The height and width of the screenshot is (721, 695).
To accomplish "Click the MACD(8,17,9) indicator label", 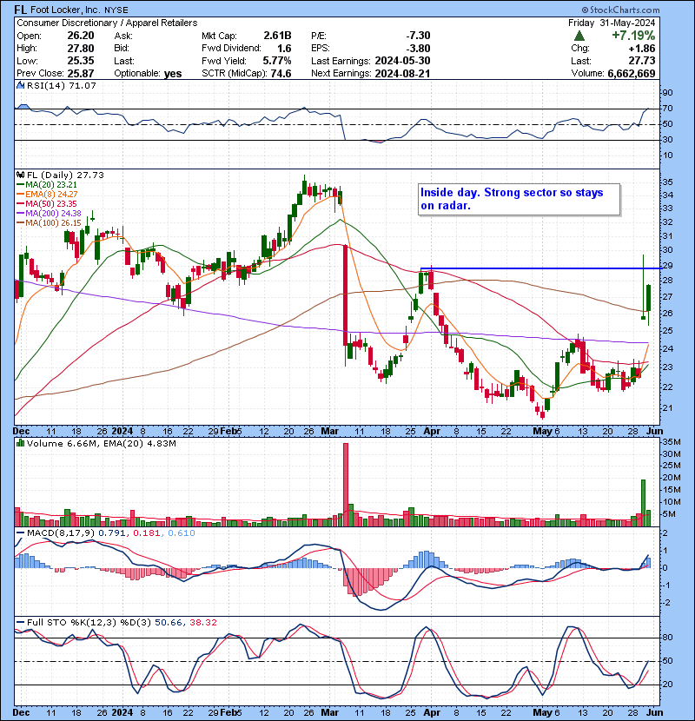I will (x=61, y=533).
